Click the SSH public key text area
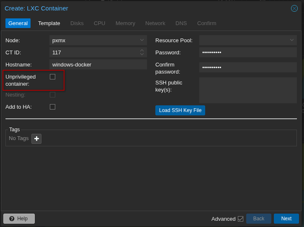The height and width of the screenshot is (227, 304). (248, 90)
